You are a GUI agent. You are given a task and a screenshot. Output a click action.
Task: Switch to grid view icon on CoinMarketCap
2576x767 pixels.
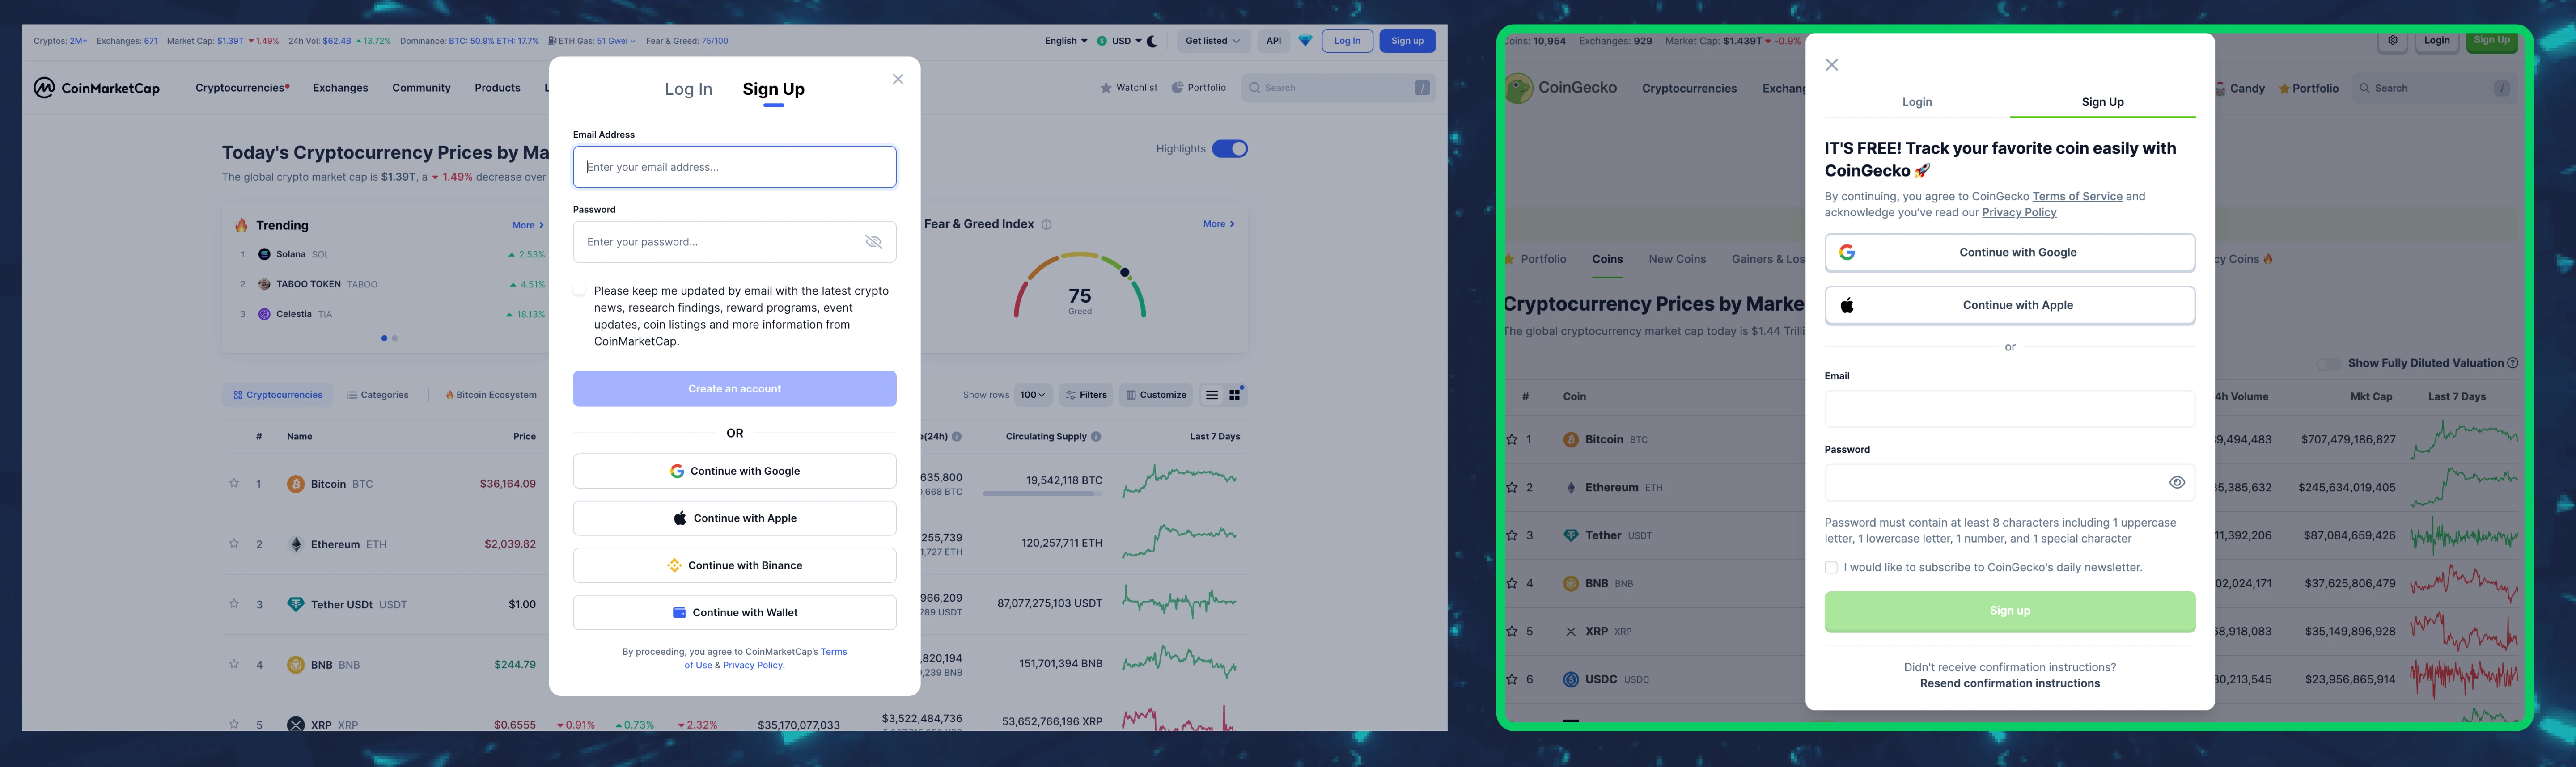(1235, 395)
